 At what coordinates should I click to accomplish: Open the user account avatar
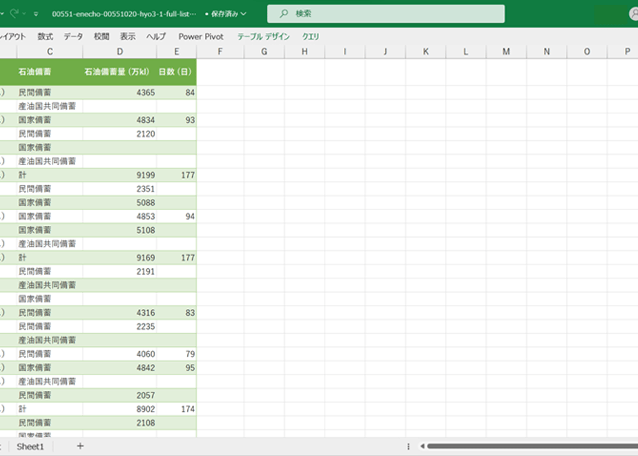pos(634,14)
